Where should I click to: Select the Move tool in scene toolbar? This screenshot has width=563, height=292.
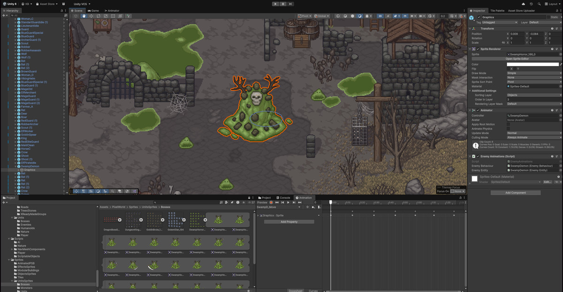pyautogui.click(x=91, y=16)
